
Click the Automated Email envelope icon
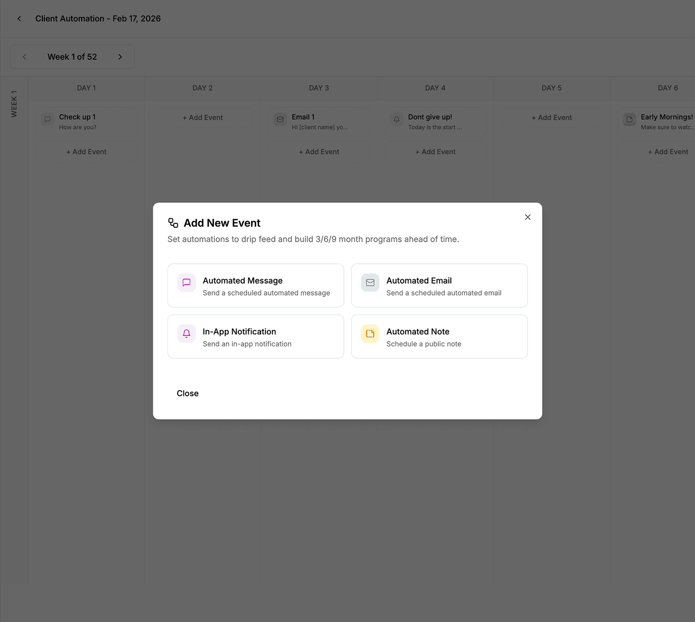(x=370, y=283)
